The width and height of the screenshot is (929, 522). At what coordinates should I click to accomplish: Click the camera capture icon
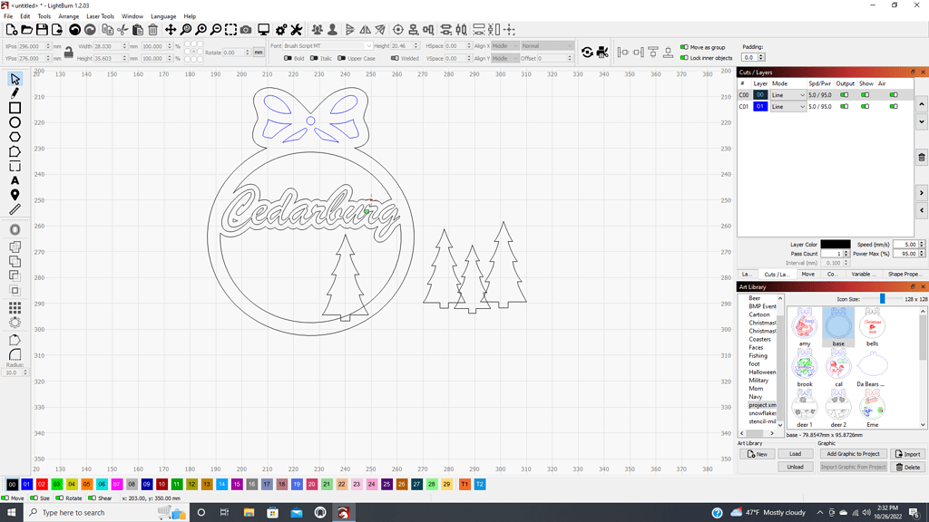click(245, 30)
